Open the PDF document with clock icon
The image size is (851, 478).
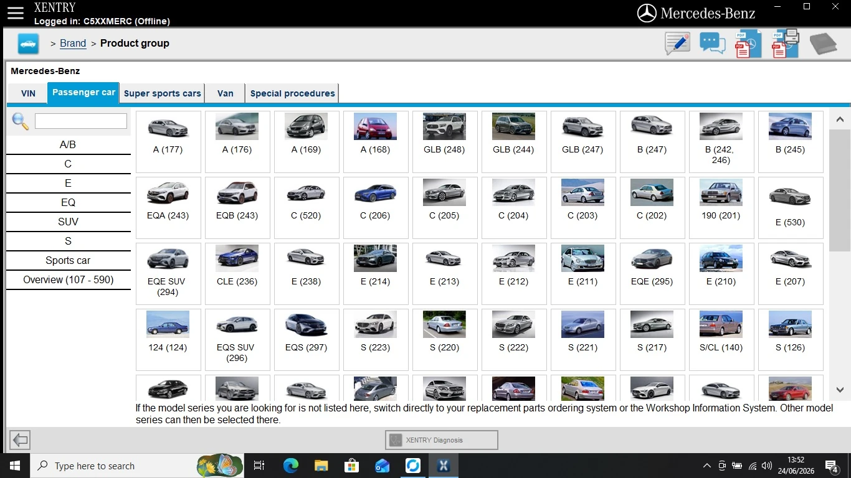(x=748, y=44)
